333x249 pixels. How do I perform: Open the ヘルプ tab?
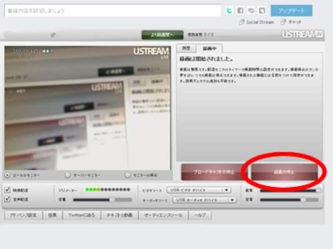[200, 215]
